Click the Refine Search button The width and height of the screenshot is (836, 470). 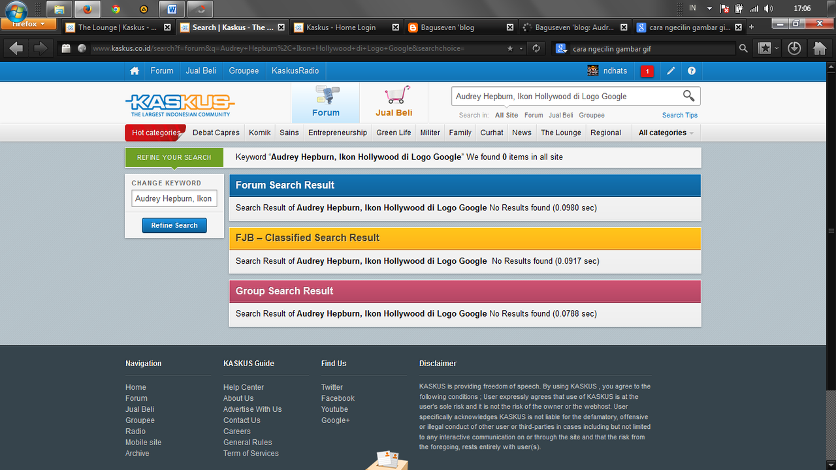pos(174,225)
